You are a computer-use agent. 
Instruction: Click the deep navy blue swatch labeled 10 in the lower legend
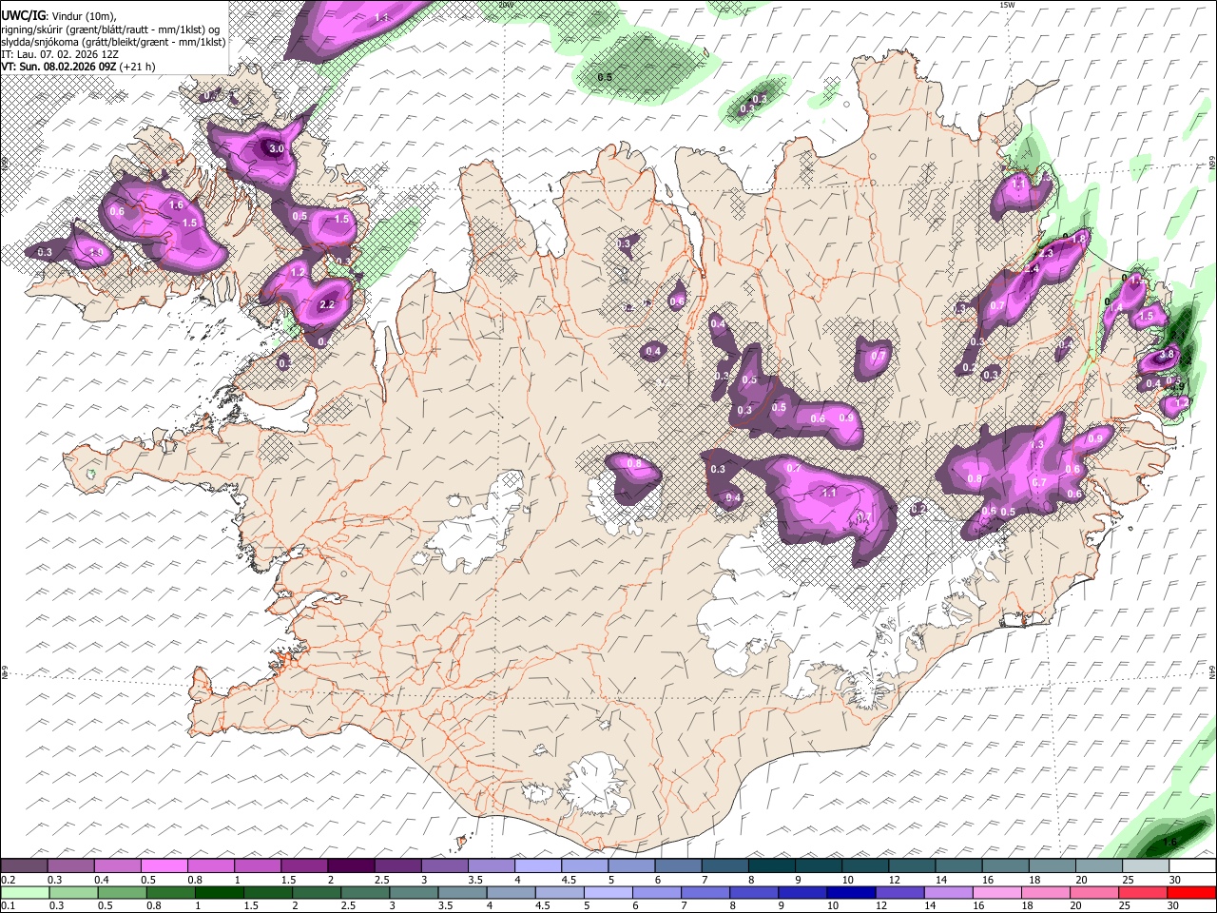click(850, 893)
